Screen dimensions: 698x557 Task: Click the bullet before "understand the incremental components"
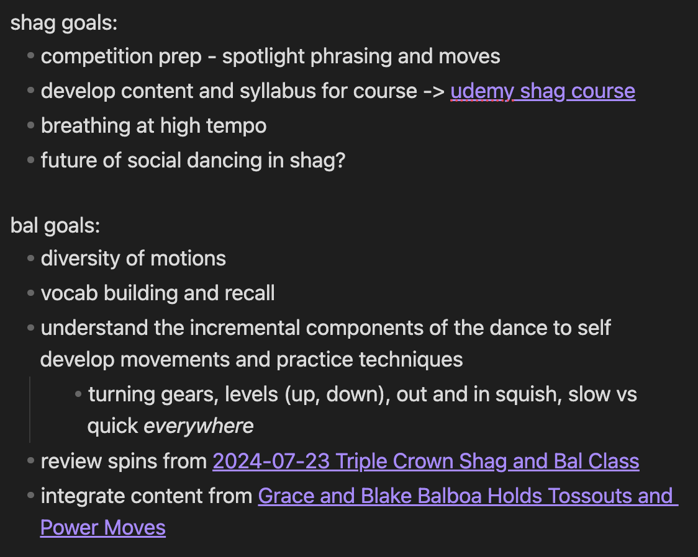[x=30, y=328]
